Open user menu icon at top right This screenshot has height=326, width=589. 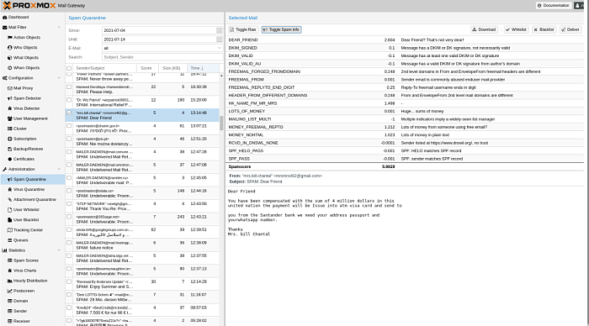click(579, 6)
